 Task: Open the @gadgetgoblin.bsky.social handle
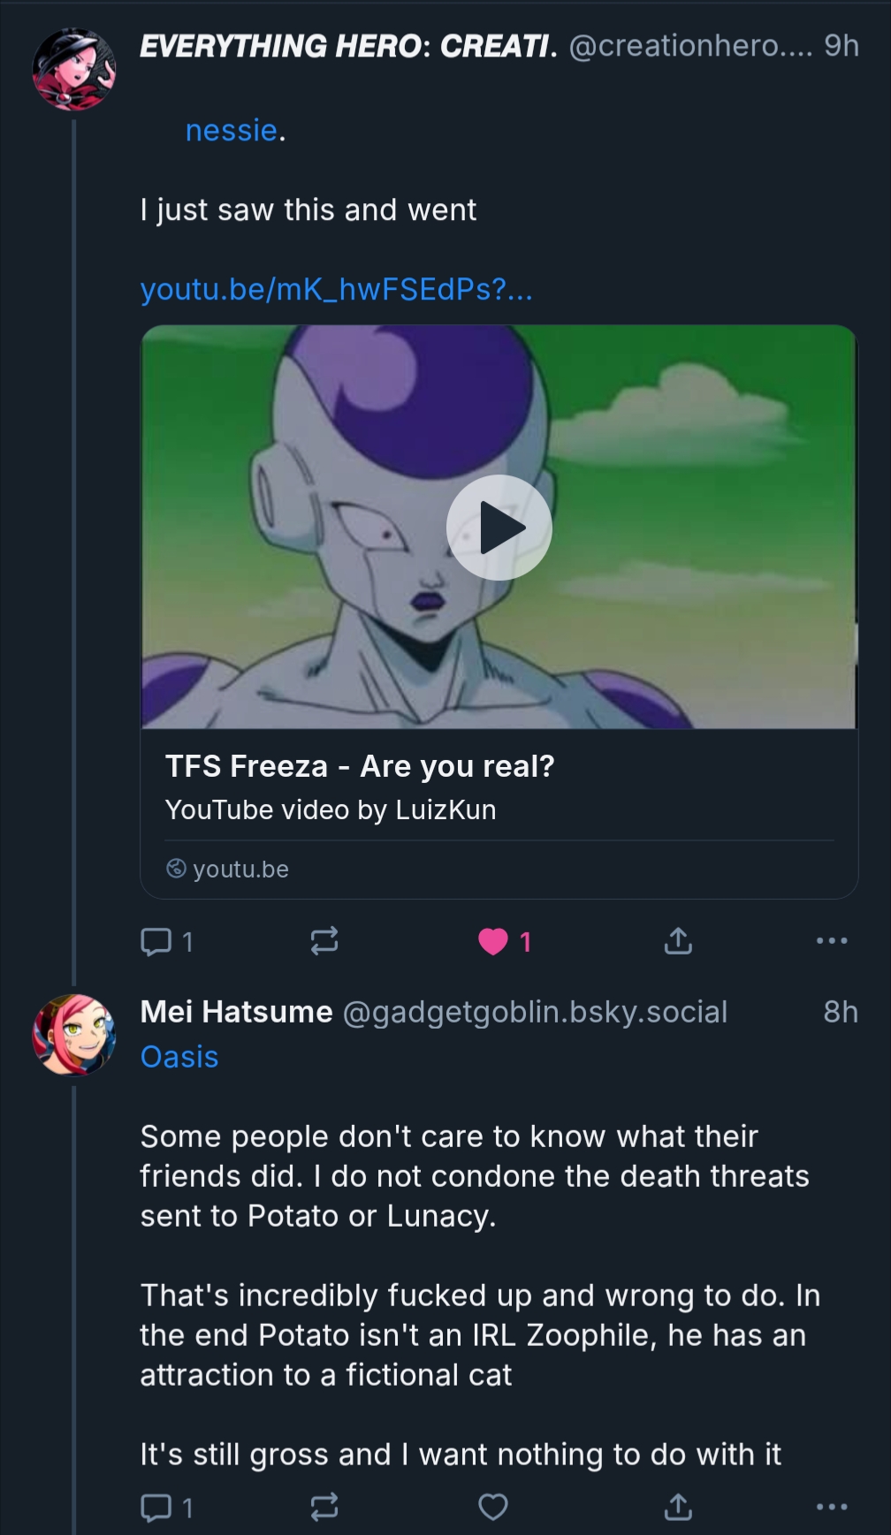click(535, 1012)
